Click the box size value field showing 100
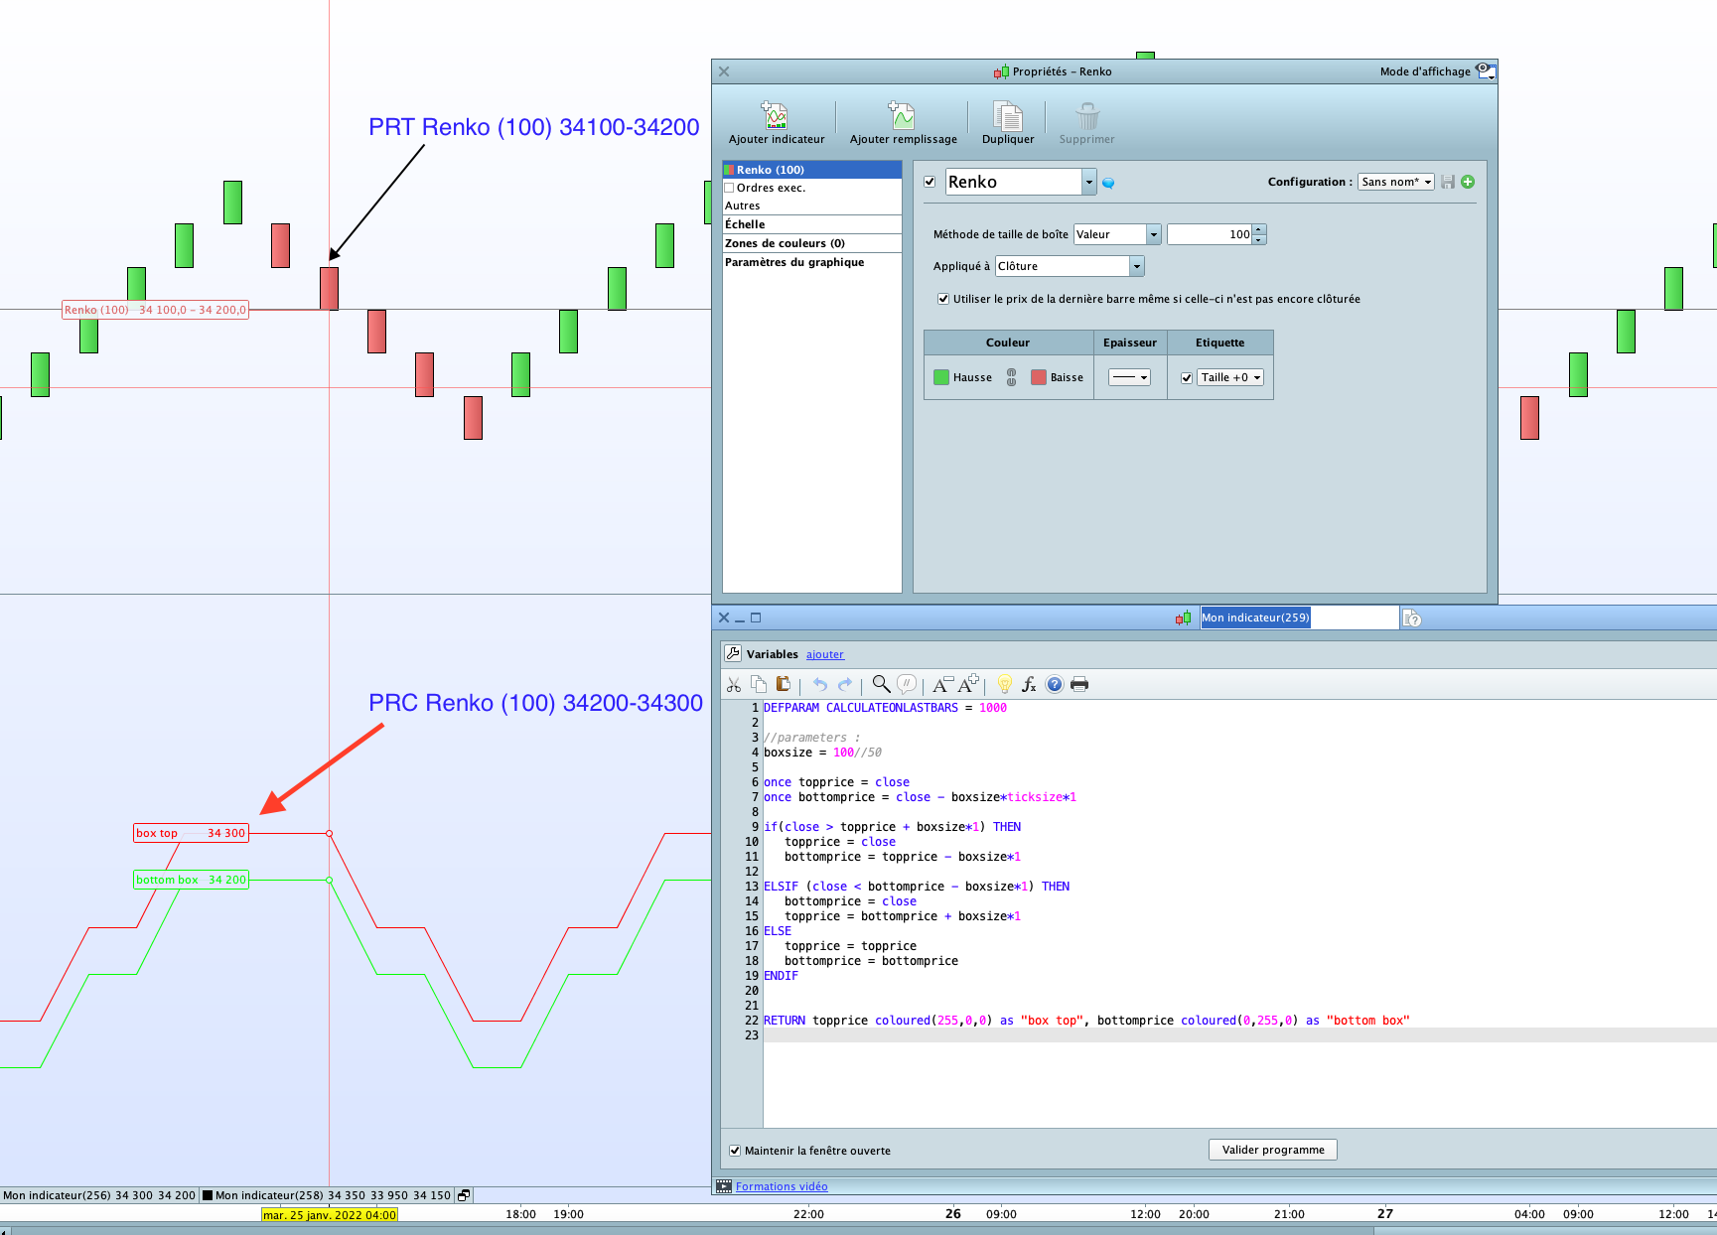This screenshot has height=1235, width=1717. [x=1210, y=234]
